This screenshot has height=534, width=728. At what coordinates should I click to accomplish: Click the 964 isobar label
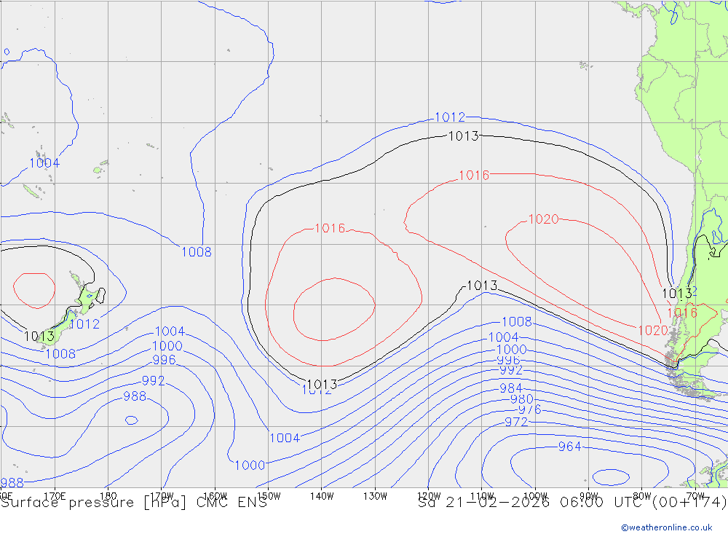coord(569,447)
